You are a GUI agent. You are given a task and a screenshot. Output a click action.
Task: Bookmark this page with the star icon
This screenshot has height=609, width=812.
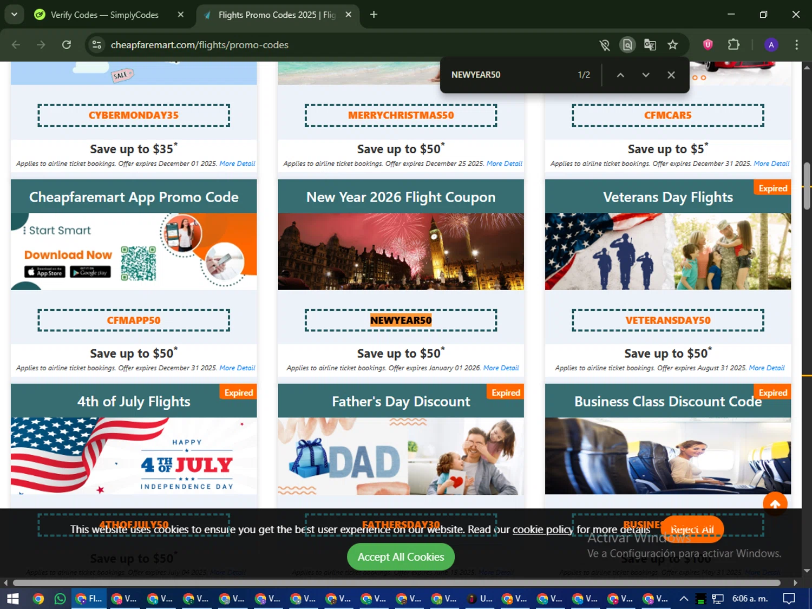673,44
